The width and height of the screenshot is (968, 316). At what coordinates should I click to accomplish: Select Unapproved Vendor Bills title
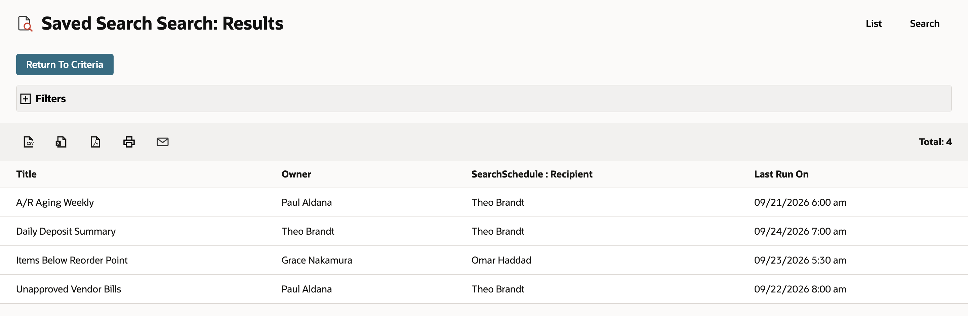(x=68, y=289)
